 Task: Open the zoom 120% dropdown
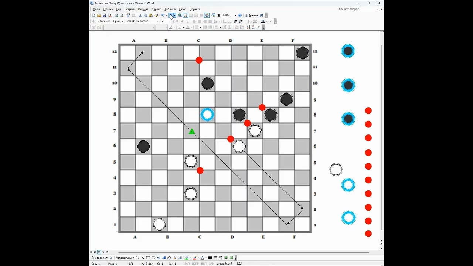tap(235, 15)
